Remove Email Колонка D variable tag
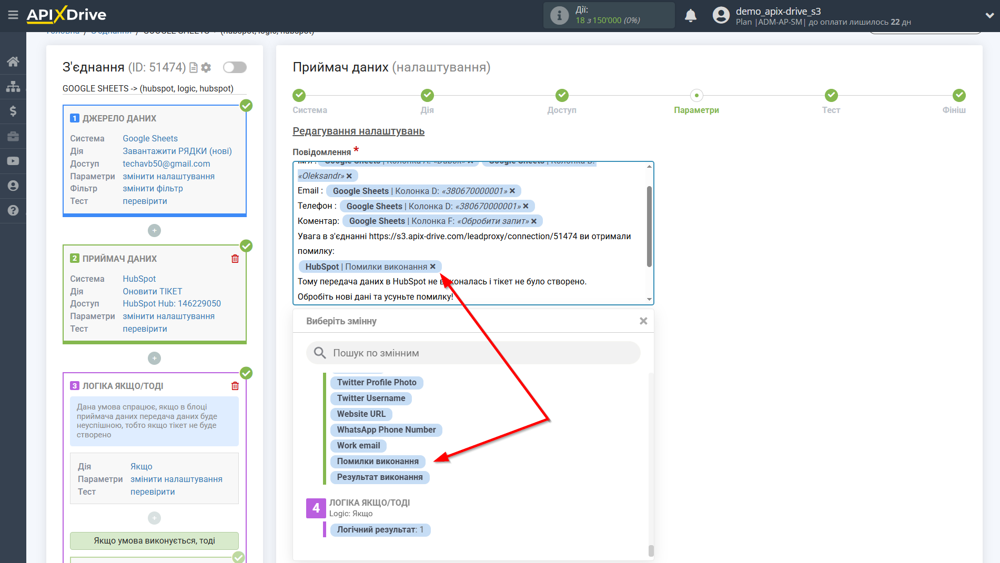 pyautogui.click(x=512, y=191)
